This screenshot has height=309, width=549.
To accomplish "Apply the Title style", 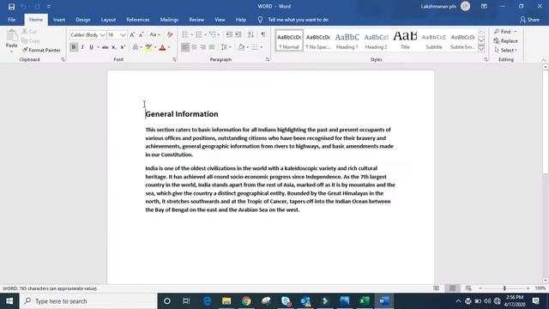I will [x=405, y=40].
